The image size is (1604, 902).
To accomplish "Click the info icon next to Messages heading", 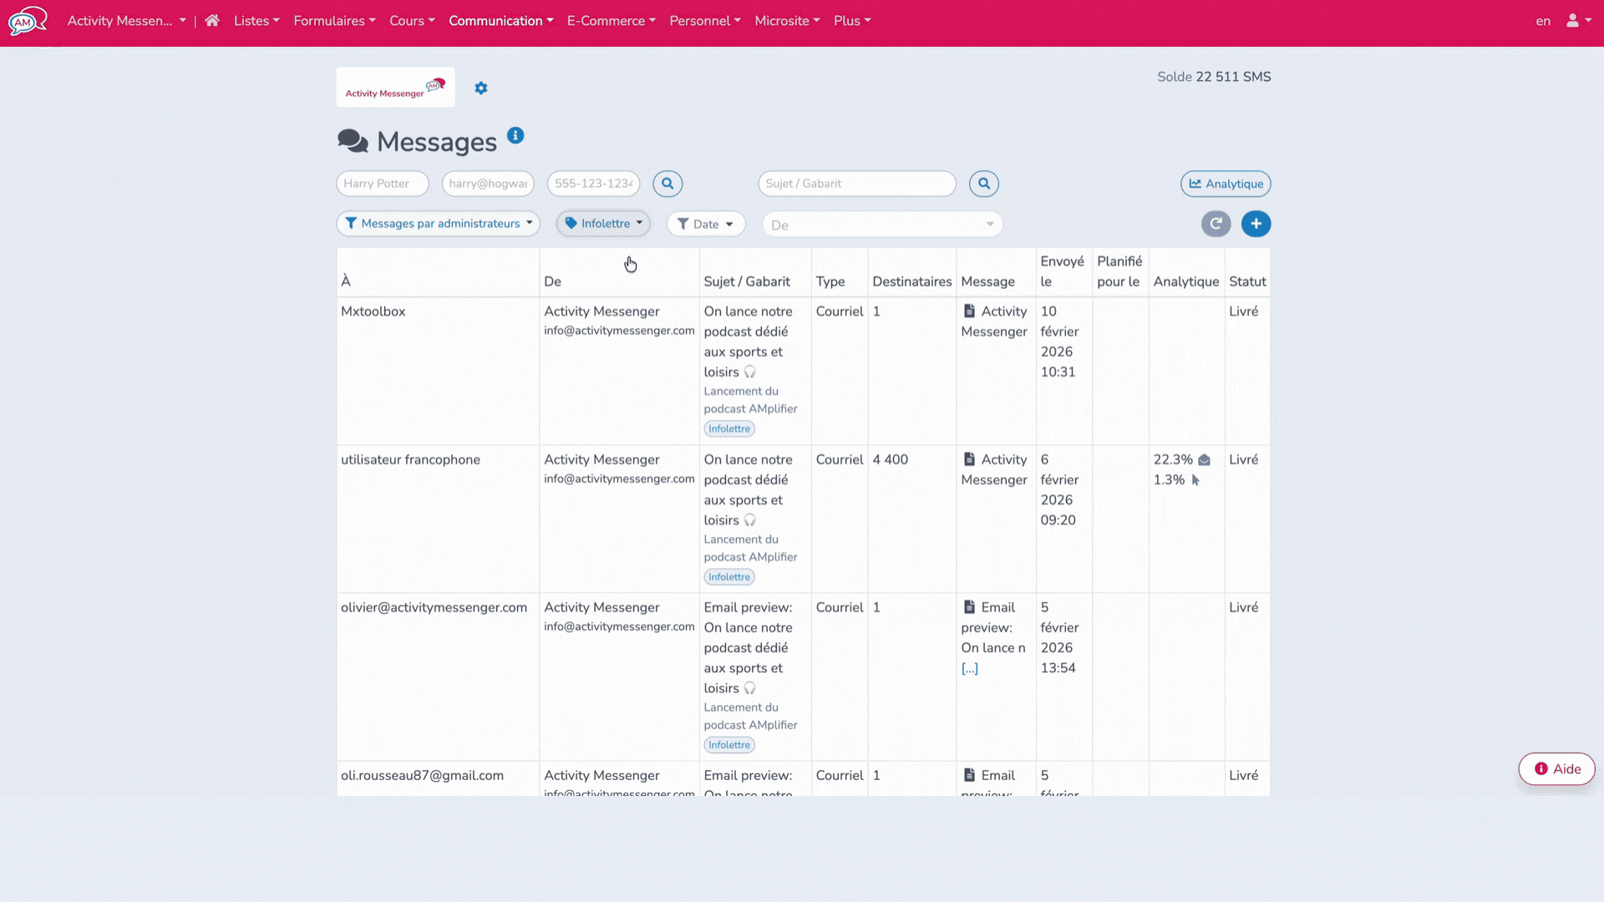I will 515,135.
